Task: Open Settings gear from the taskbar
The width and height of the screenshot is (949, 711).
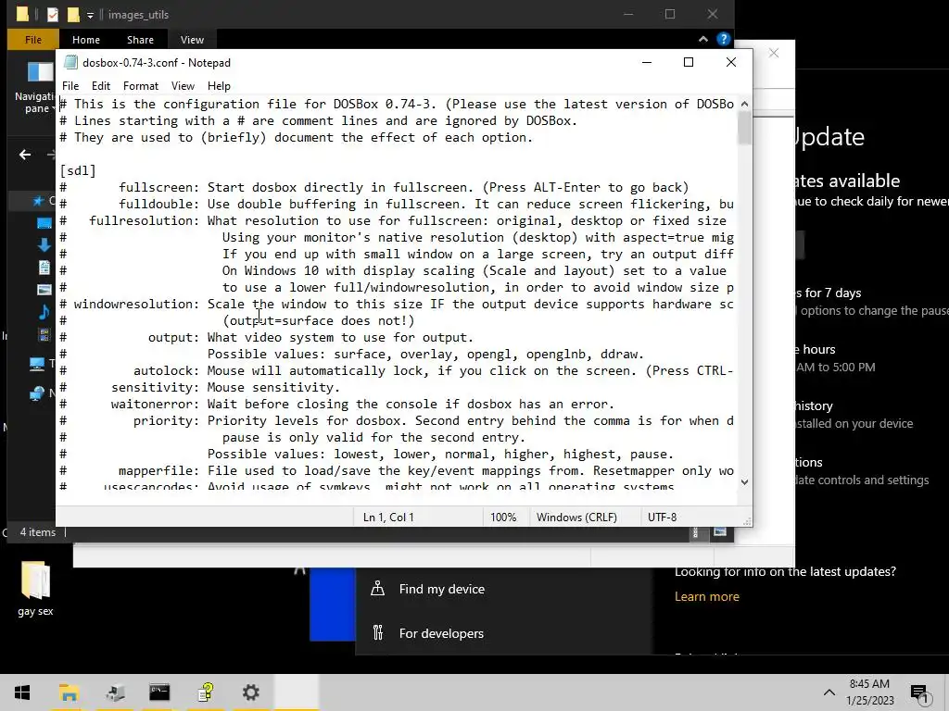Action: [x=250, y=692]
